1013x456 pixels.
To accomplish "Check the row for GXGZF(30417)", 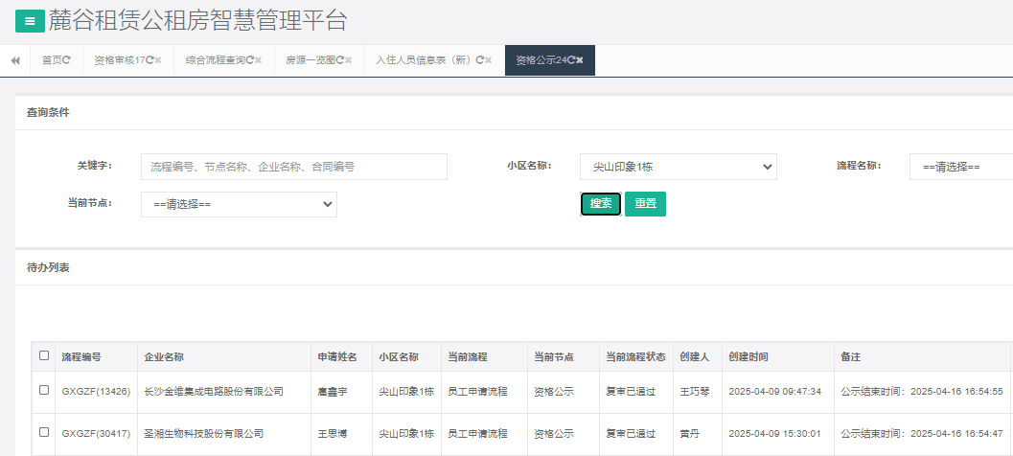I will [x=44, y=433].
